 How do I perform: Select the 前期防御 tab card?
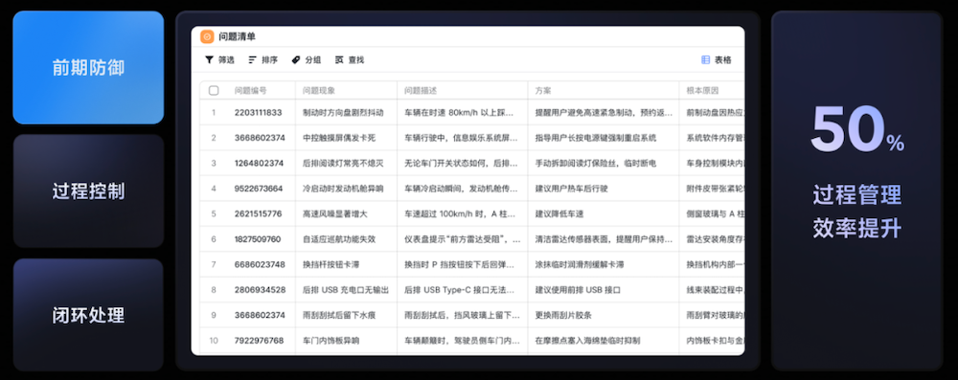tap(88, 68)
